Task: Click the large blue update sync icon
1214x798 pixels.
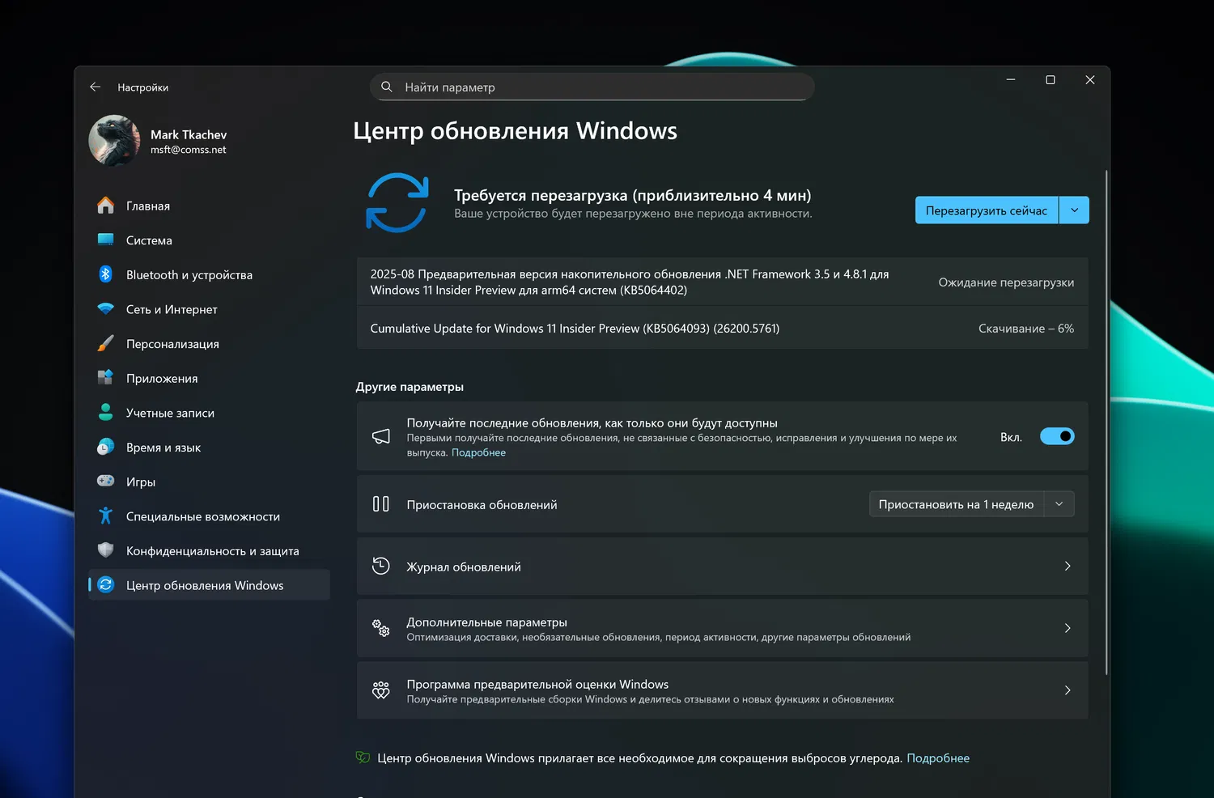Action: click(397, 202)
